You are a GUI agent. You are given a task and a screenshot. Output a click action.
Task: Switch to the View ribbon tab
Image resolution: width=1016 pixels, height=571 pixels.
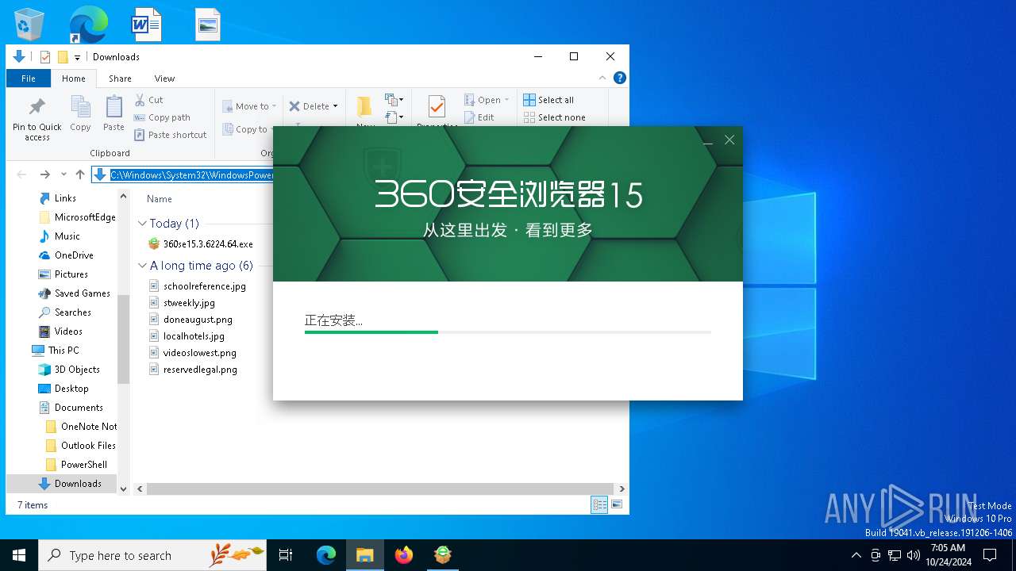click(x=164, y=79)
